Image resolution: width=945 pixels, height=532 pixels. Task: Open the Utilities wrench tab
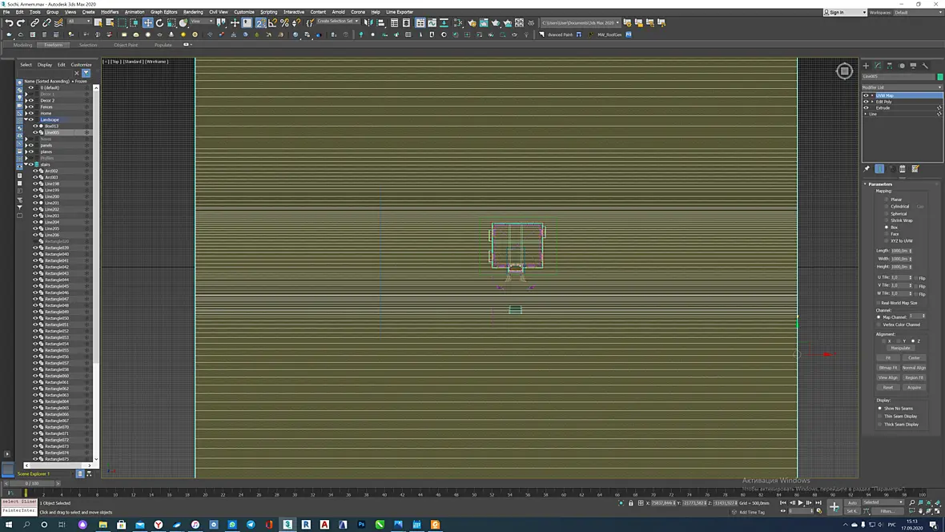click(925, 66)
